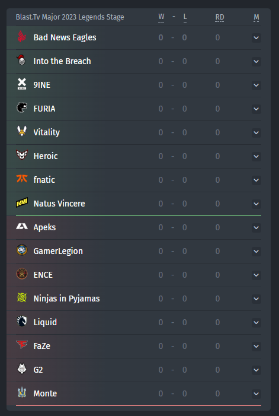Expand the Heroic matches chevron
The image size is (279, 416).
pyautogui.click(x=256, y=156)
